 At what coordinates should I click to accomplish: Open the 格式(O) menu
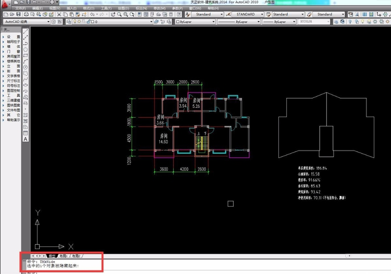89,8
